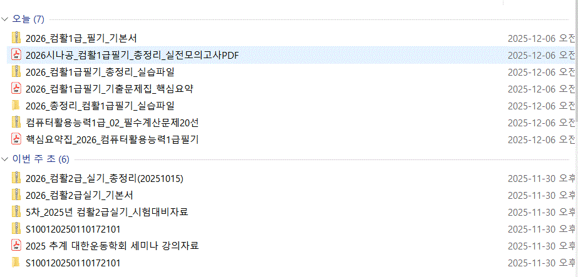Click PDF icon of 2026_컴활1급필기_기출문제집_핵심요약

point(16,89)
